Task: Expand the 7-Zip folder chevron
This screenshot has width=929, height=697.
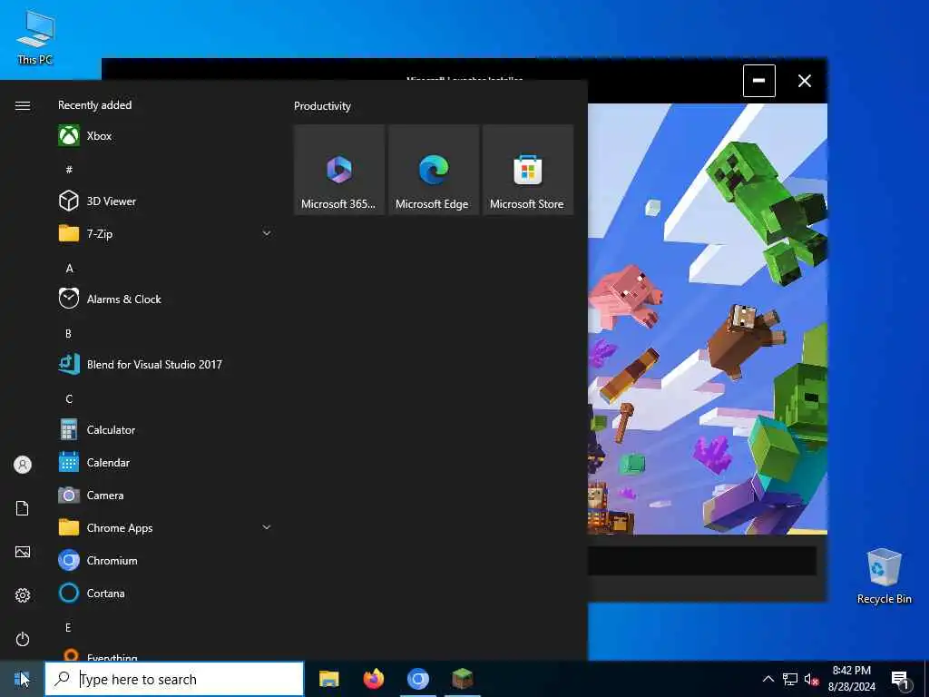Action: (x=267, y=233)
